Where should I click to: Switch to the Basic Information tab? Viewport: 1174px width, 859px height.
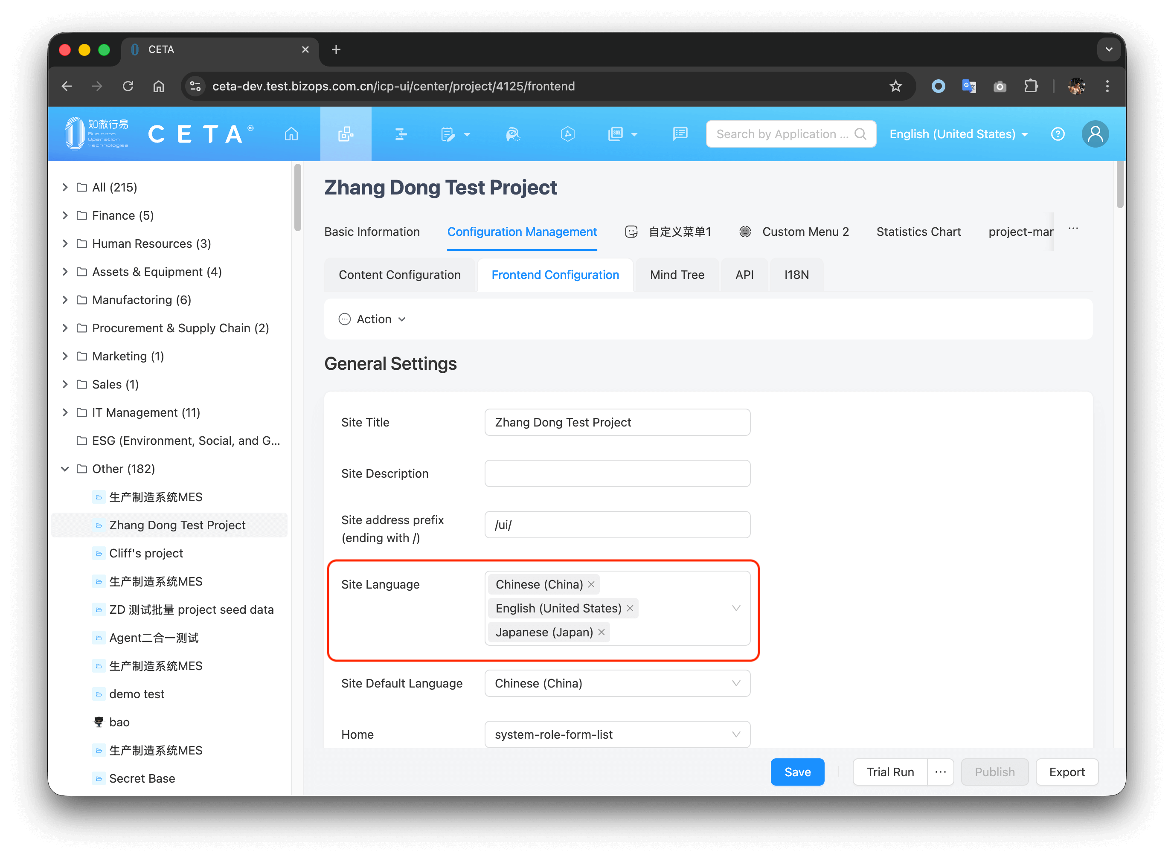[372, 232]
